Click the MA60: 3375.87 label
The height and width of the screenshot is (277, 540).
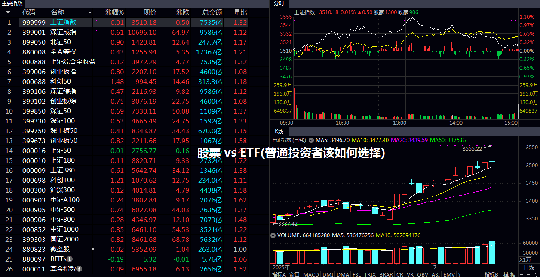coord(448,140)
